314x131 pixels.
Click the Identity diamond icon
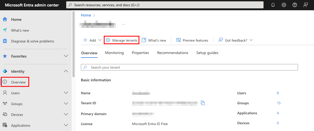5,71
